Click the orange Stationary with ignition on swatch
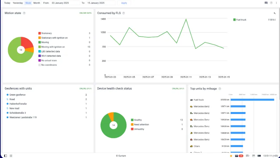This screenshot has height=158, width=280. point(39,38)
